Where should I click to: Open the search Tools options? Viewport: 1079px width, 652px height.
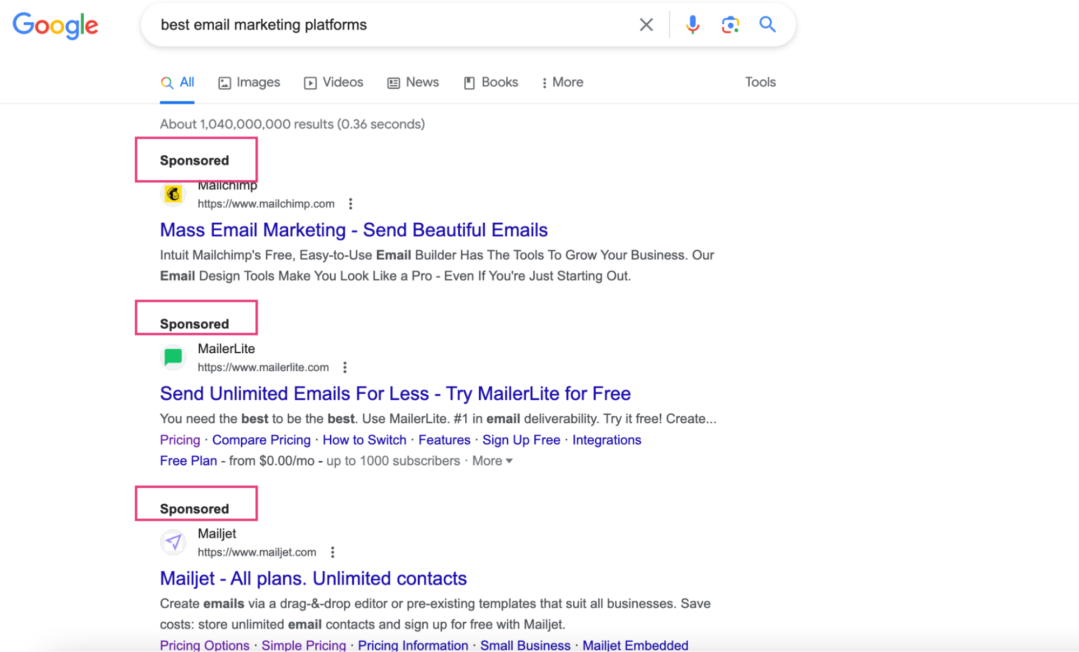coord(761,82)
